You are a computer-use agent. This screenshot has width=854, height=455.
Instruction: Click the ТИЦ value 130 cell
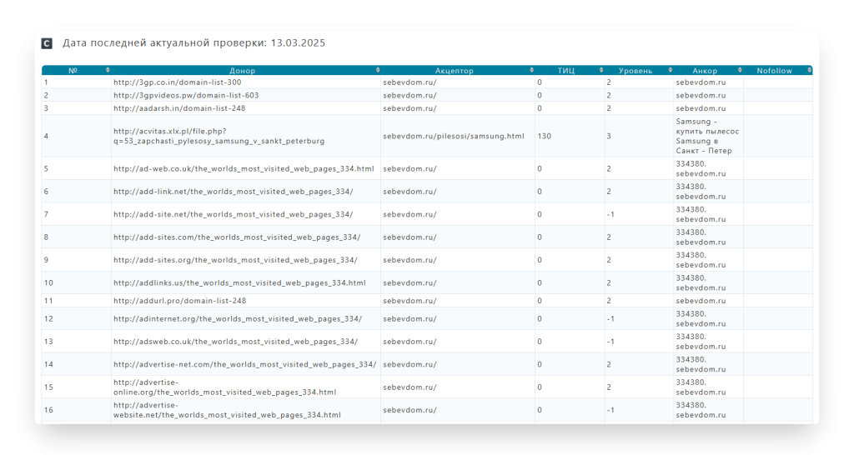tap(544, 136)
